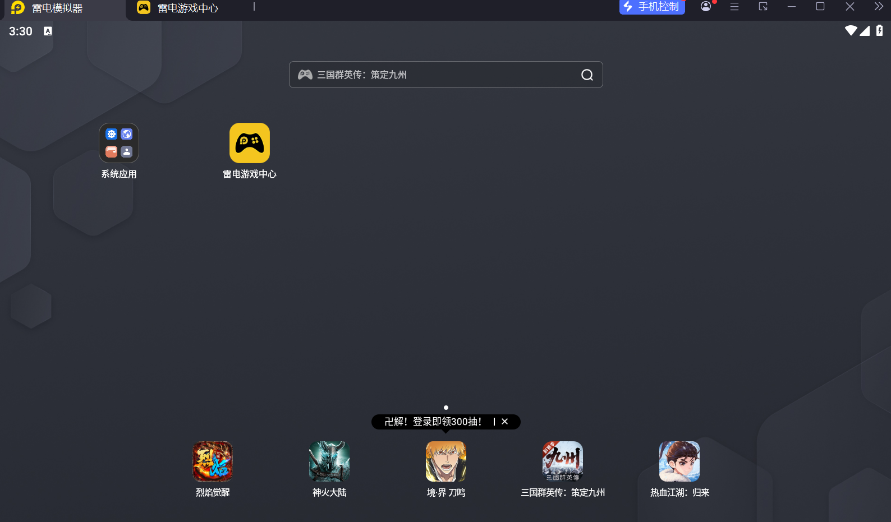Click the 手机控制 button
Screen dimensions: 891x522
tap(652, 7)
